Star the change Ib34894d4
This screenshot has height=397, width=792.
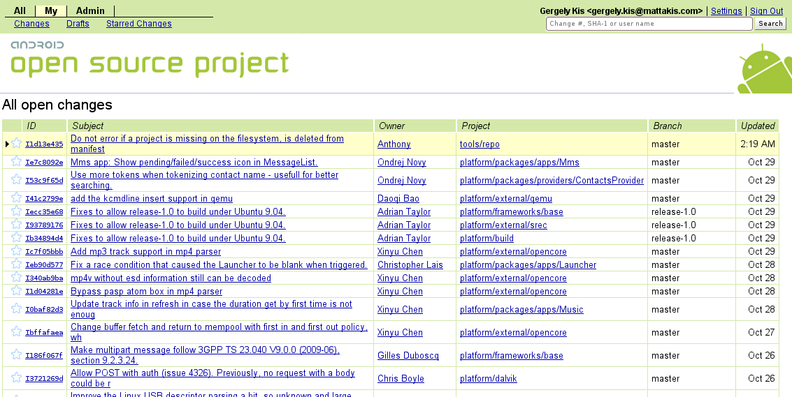point(16,238)
